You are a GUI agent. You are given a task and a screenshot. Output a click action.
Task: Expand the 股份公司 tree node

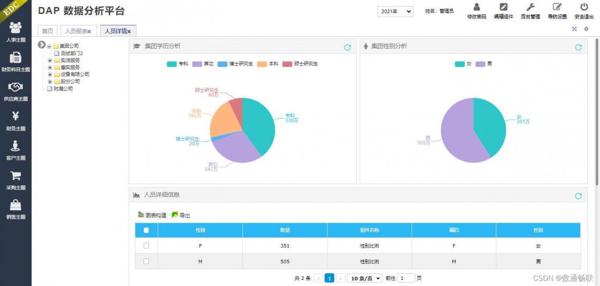[x=50, y=81]
